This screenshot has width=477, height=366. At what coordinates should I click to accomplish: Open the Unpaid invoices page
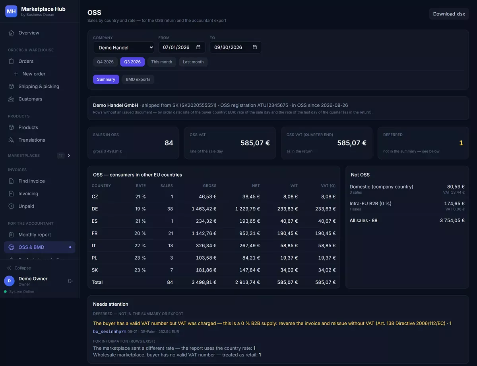coord(39,206)
